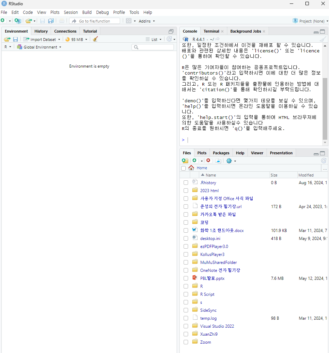Viewport: 329px width, 353px height.
Task: Open the Addins dropdown
Action: tap(147, 21)
